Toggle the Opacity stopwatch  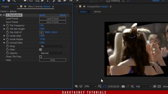point(7,53)
